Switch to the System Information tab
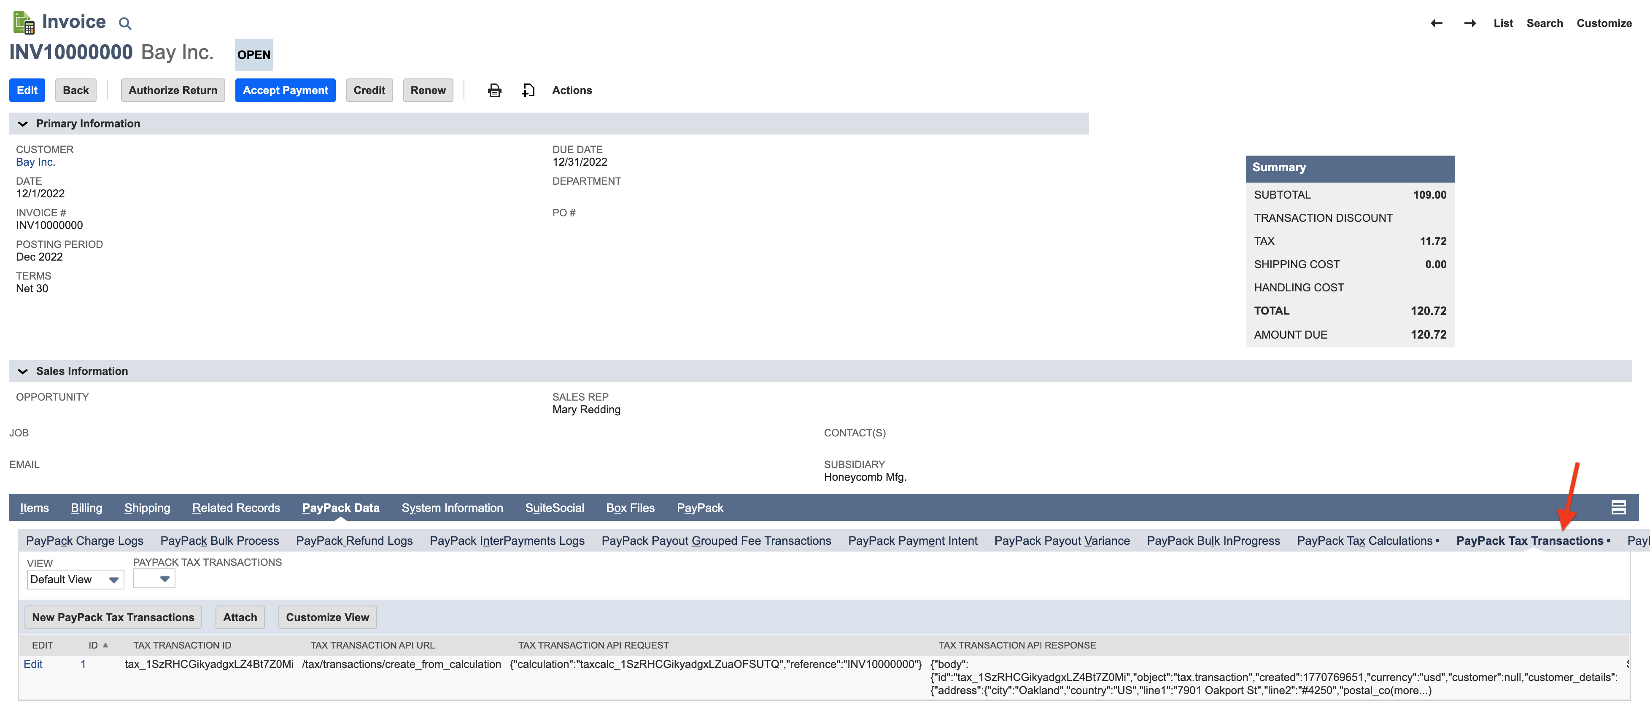 click(452, 507)
